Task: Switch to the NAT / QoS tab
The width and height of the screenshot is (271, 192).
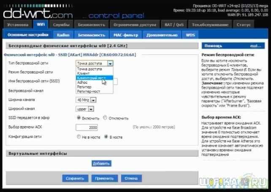Action: coord(174,25)
